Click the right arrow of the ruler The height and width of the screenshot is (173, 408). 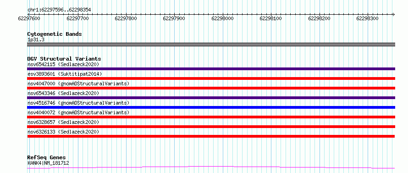[393, 14]
